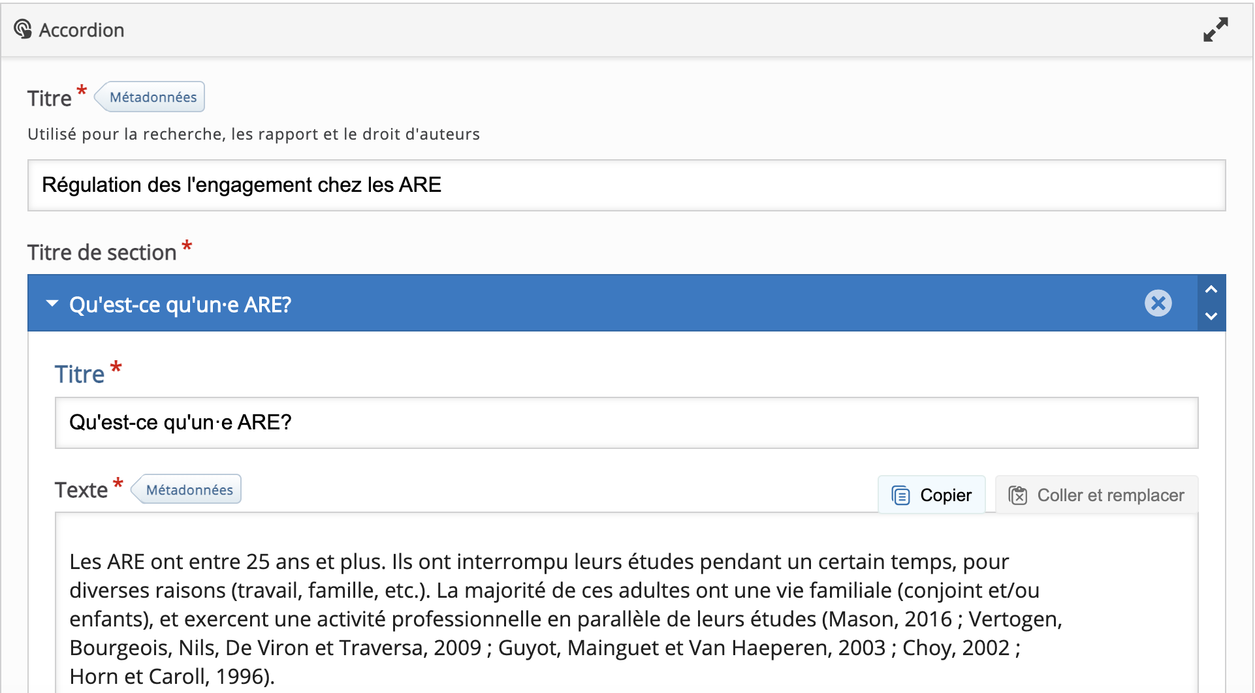Click the "Titre de section" label

point(102,253)
